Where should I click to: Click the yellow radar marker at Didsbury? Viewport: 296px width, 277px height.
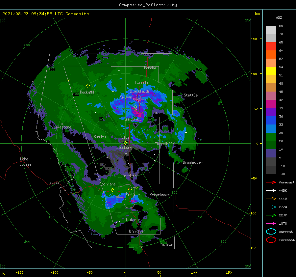click(x=126, y=143)
